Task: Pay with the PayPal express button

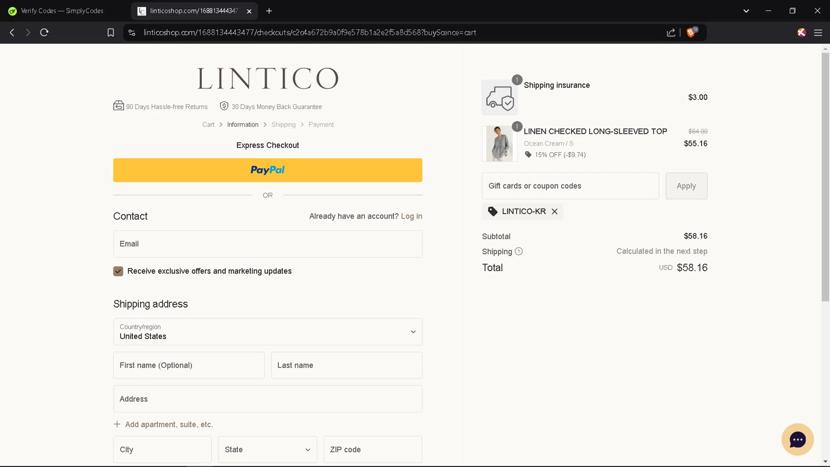Action: [268, 170]
